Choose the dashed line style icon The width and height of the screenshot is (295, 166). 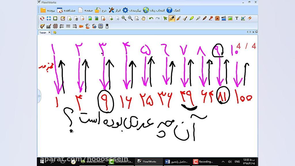pyautogui.click(x=68, y=26)
